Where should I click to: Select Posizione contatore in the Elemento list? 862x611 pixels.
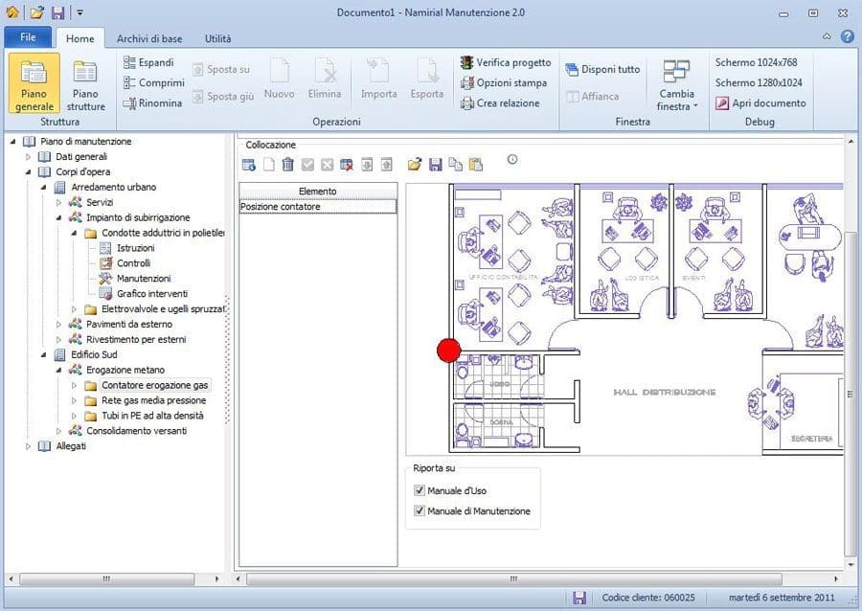pos(316,207)
